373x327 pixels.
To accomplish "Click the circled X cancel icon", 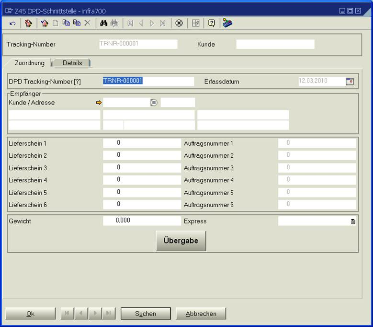I will (179, 23).
